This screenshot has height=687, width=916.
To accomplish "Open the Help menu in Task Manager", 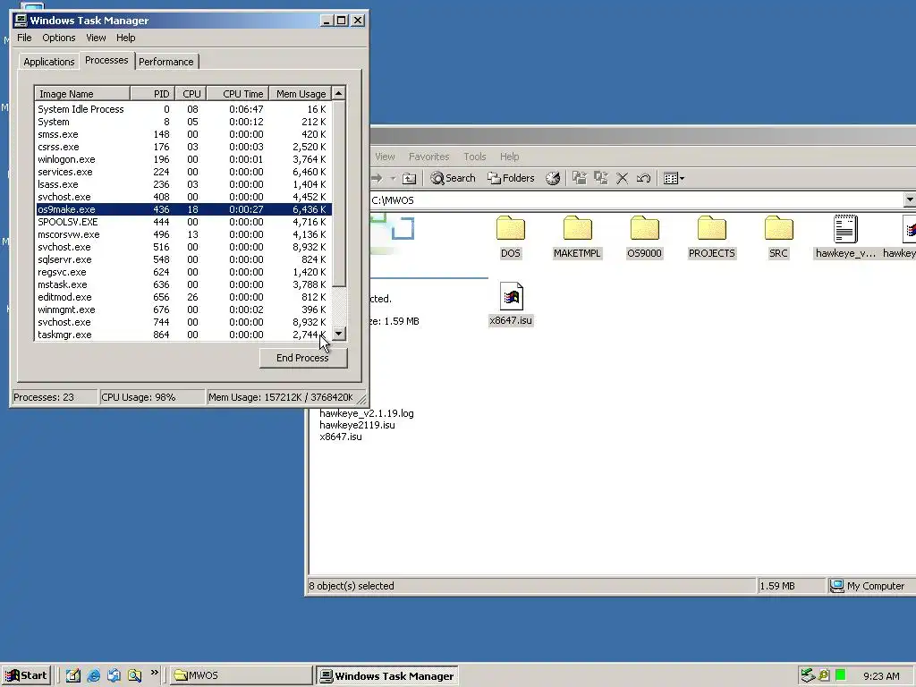I will click(x=125, y=38).
